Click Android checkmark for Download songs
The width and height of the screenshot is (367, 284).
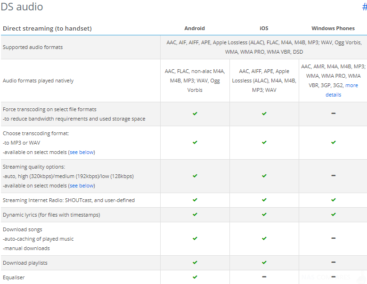click(x=195, y=239)
